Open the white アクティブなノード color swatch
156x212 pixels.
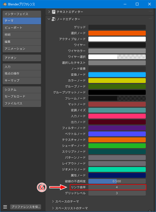tap(117, 39)
